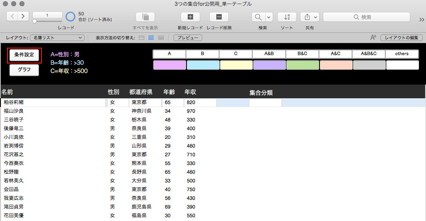
Task: Click the empty 集合分類 field in first row
Action: click(x=266, y=103)
